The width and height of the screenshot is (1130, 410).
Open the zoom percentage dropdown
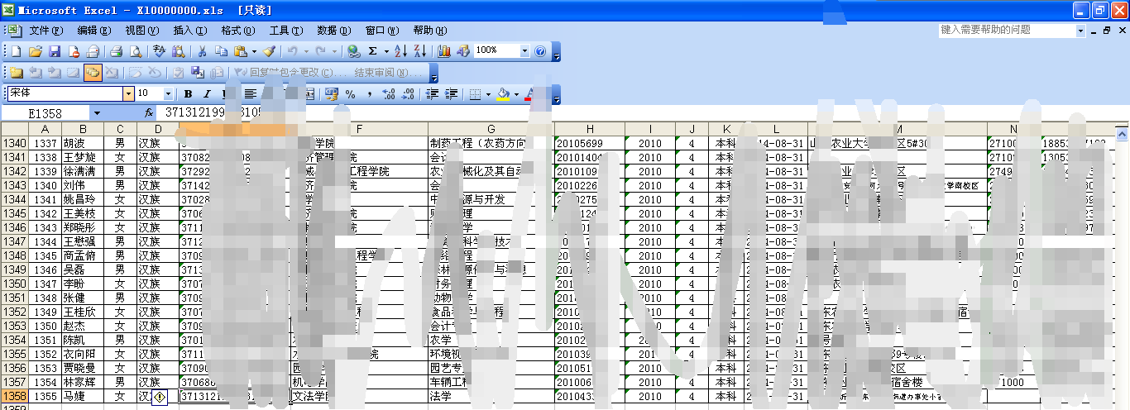(524, 51)
